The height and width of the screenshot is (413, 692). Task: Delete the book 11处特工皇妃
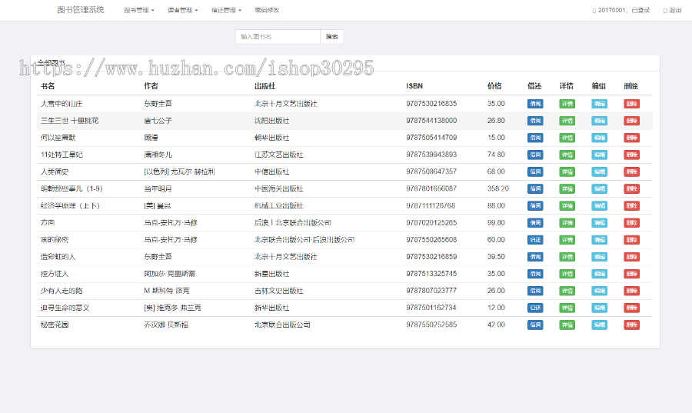pyautogui.click(x=631, y=155)
